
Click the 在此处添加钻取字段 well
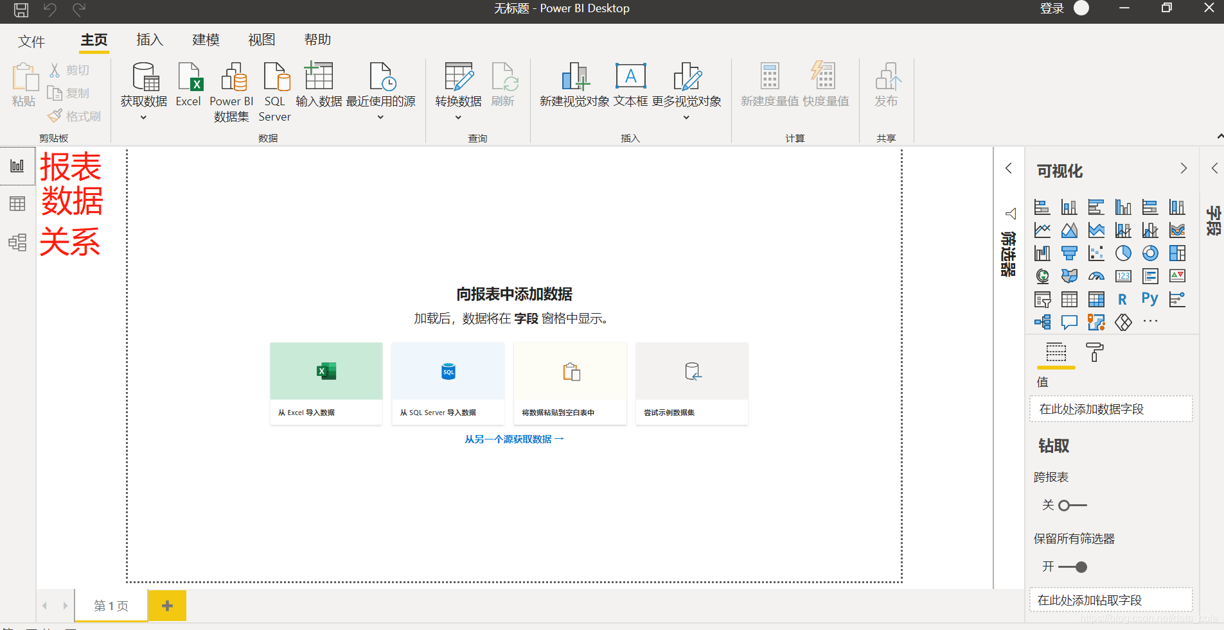point(1111,600)
